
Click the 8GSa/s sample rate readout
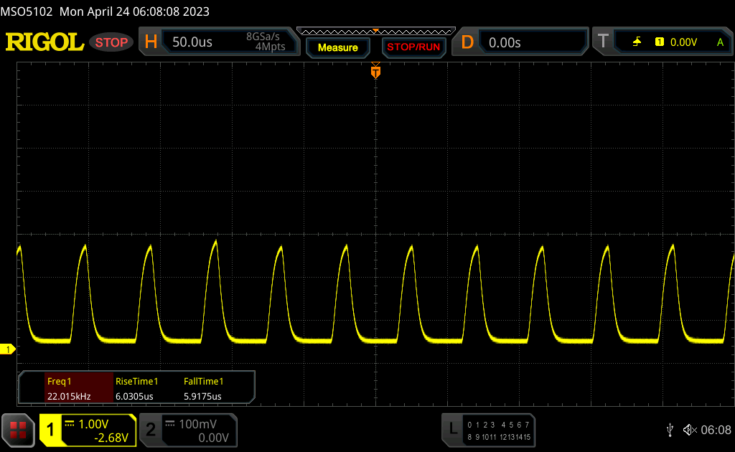click(x=263, y=37)
